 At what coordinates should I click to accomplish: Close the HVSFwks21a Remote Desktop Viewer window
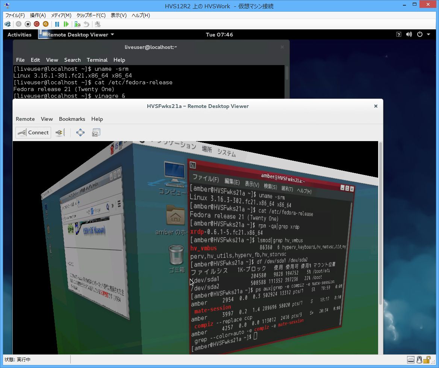click(x=376, y=106)
